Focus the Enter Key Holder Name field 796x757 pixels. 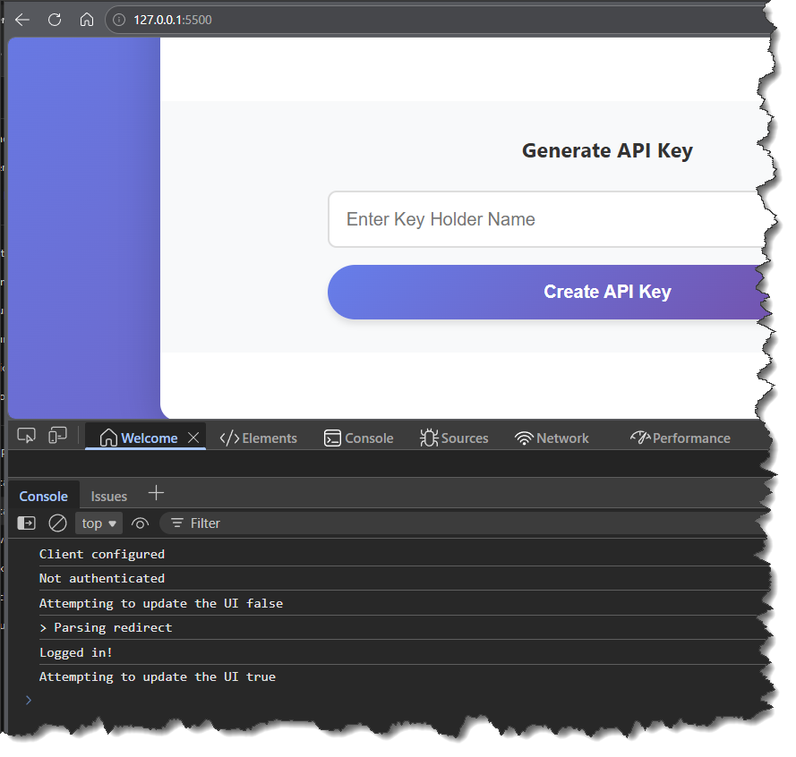click(x=546, y=219)
